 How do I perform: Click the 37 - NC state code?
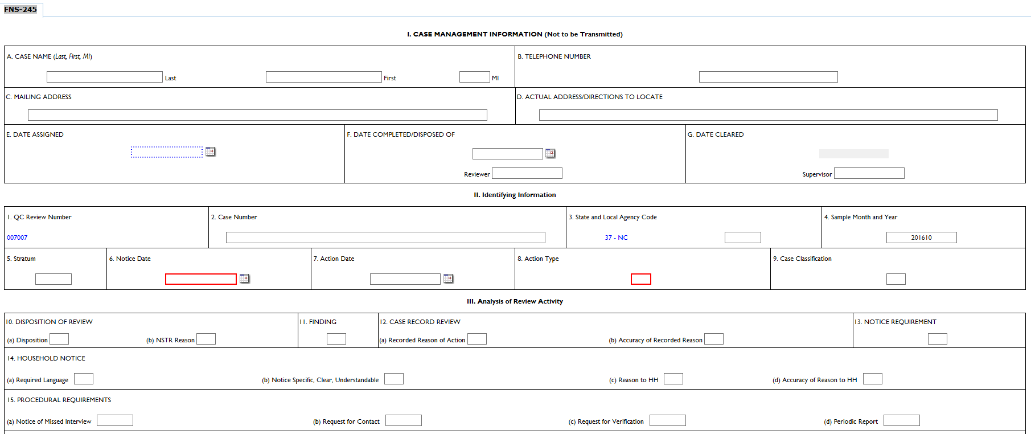point(617,238)
